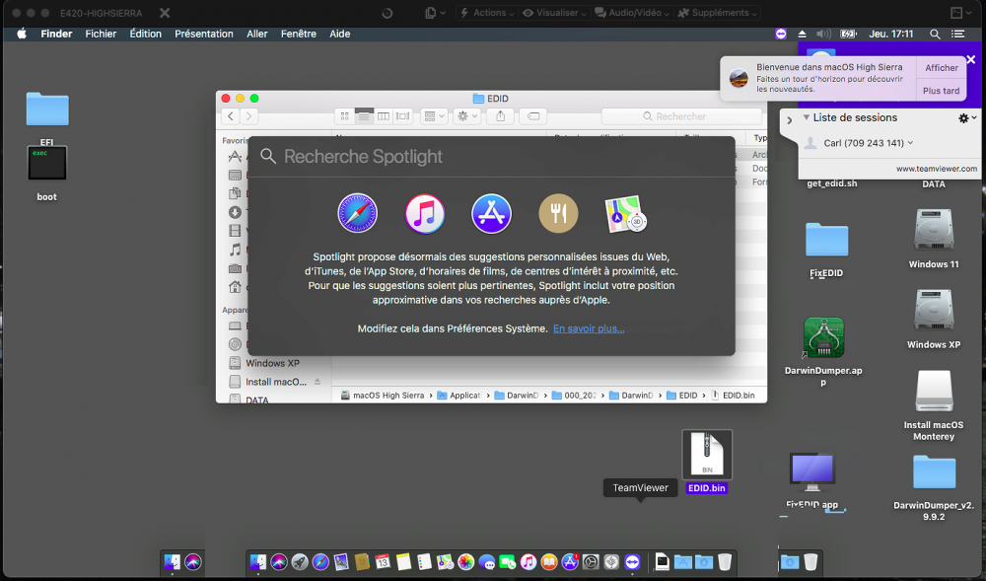986x581 pixels.
Task: Open the Fenêtre menu
Action: click(x=298, y=34)
